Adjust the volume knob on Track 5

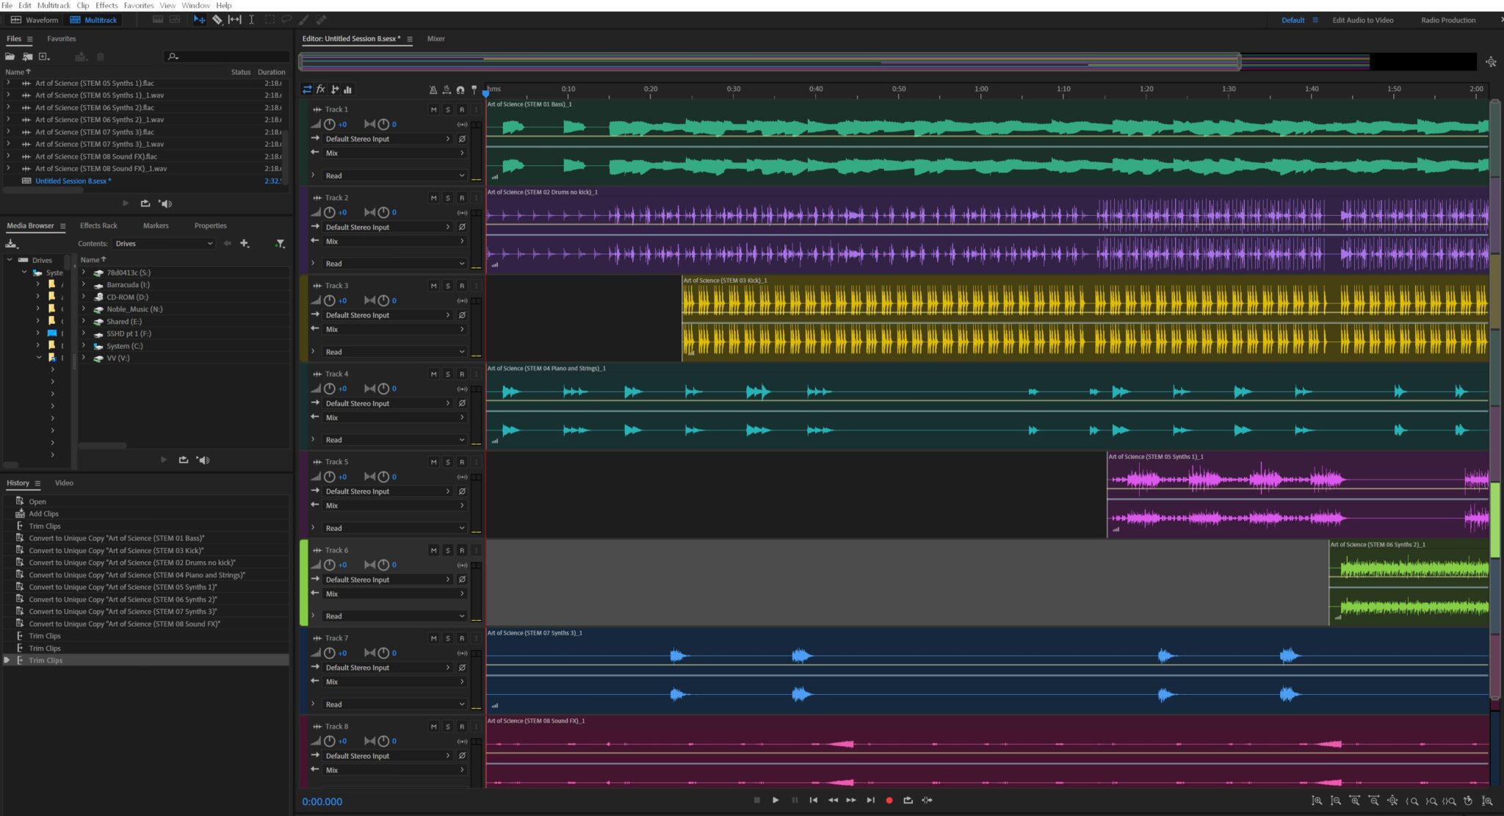pyautogui.click(x=328, y=476)
